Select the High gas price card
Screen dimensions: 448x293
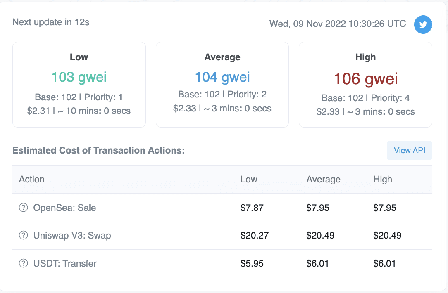tap(365, 85)
